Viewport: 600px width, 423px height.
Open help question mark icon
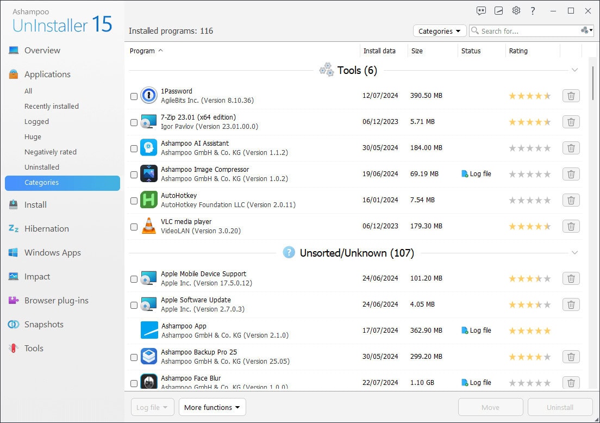click(533, 11)
